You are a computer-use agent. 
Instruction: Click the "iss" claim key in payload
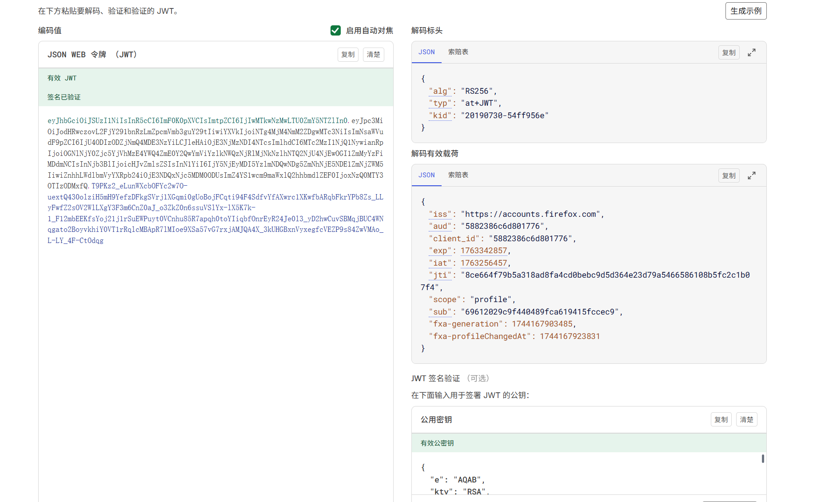440,214
